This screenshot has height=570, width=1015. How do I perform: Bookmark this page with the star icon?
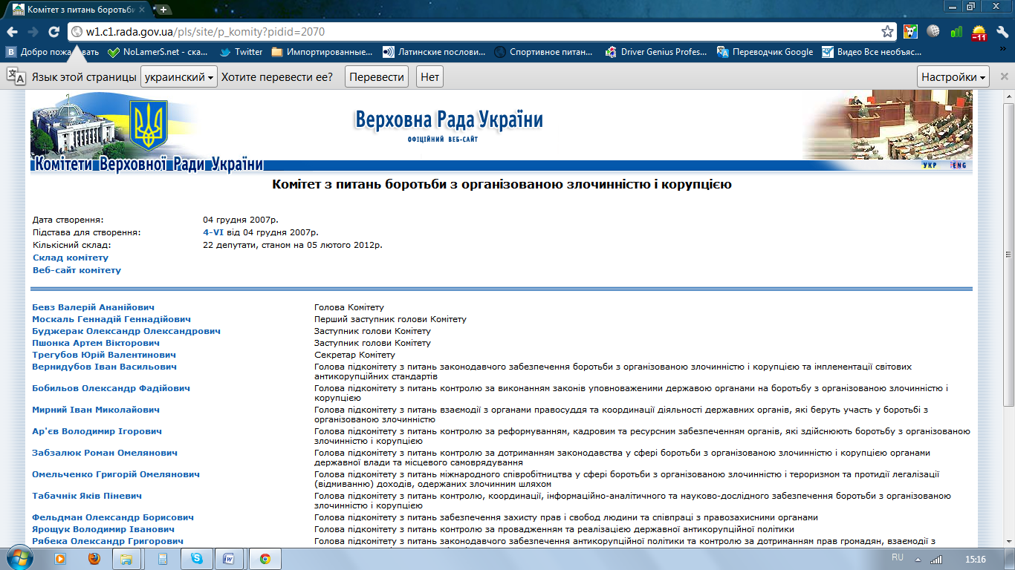887,32
